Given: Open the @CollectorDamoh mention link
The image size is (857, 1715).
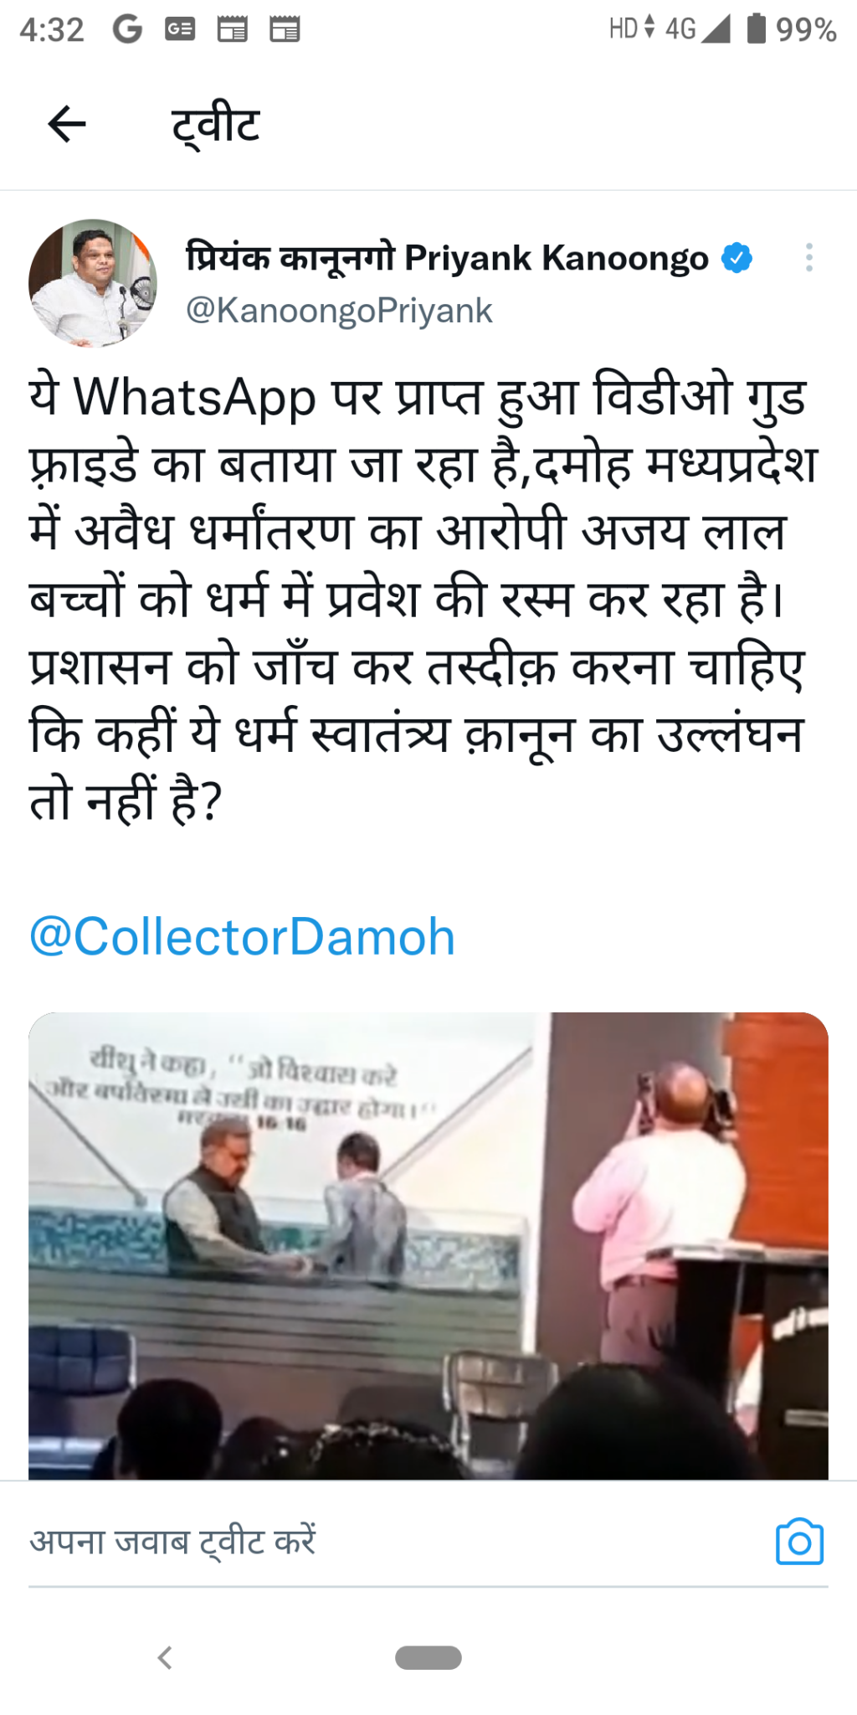Looking at the screenshot, I should tap(242, 936).
